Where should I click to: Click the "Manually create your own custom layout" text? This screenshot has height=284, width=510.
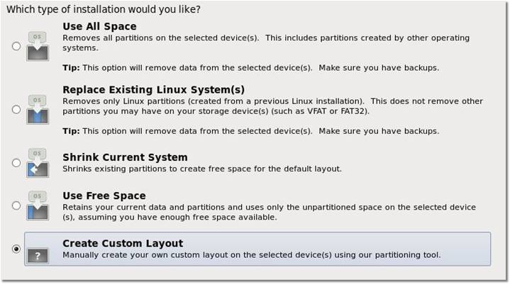251,254
